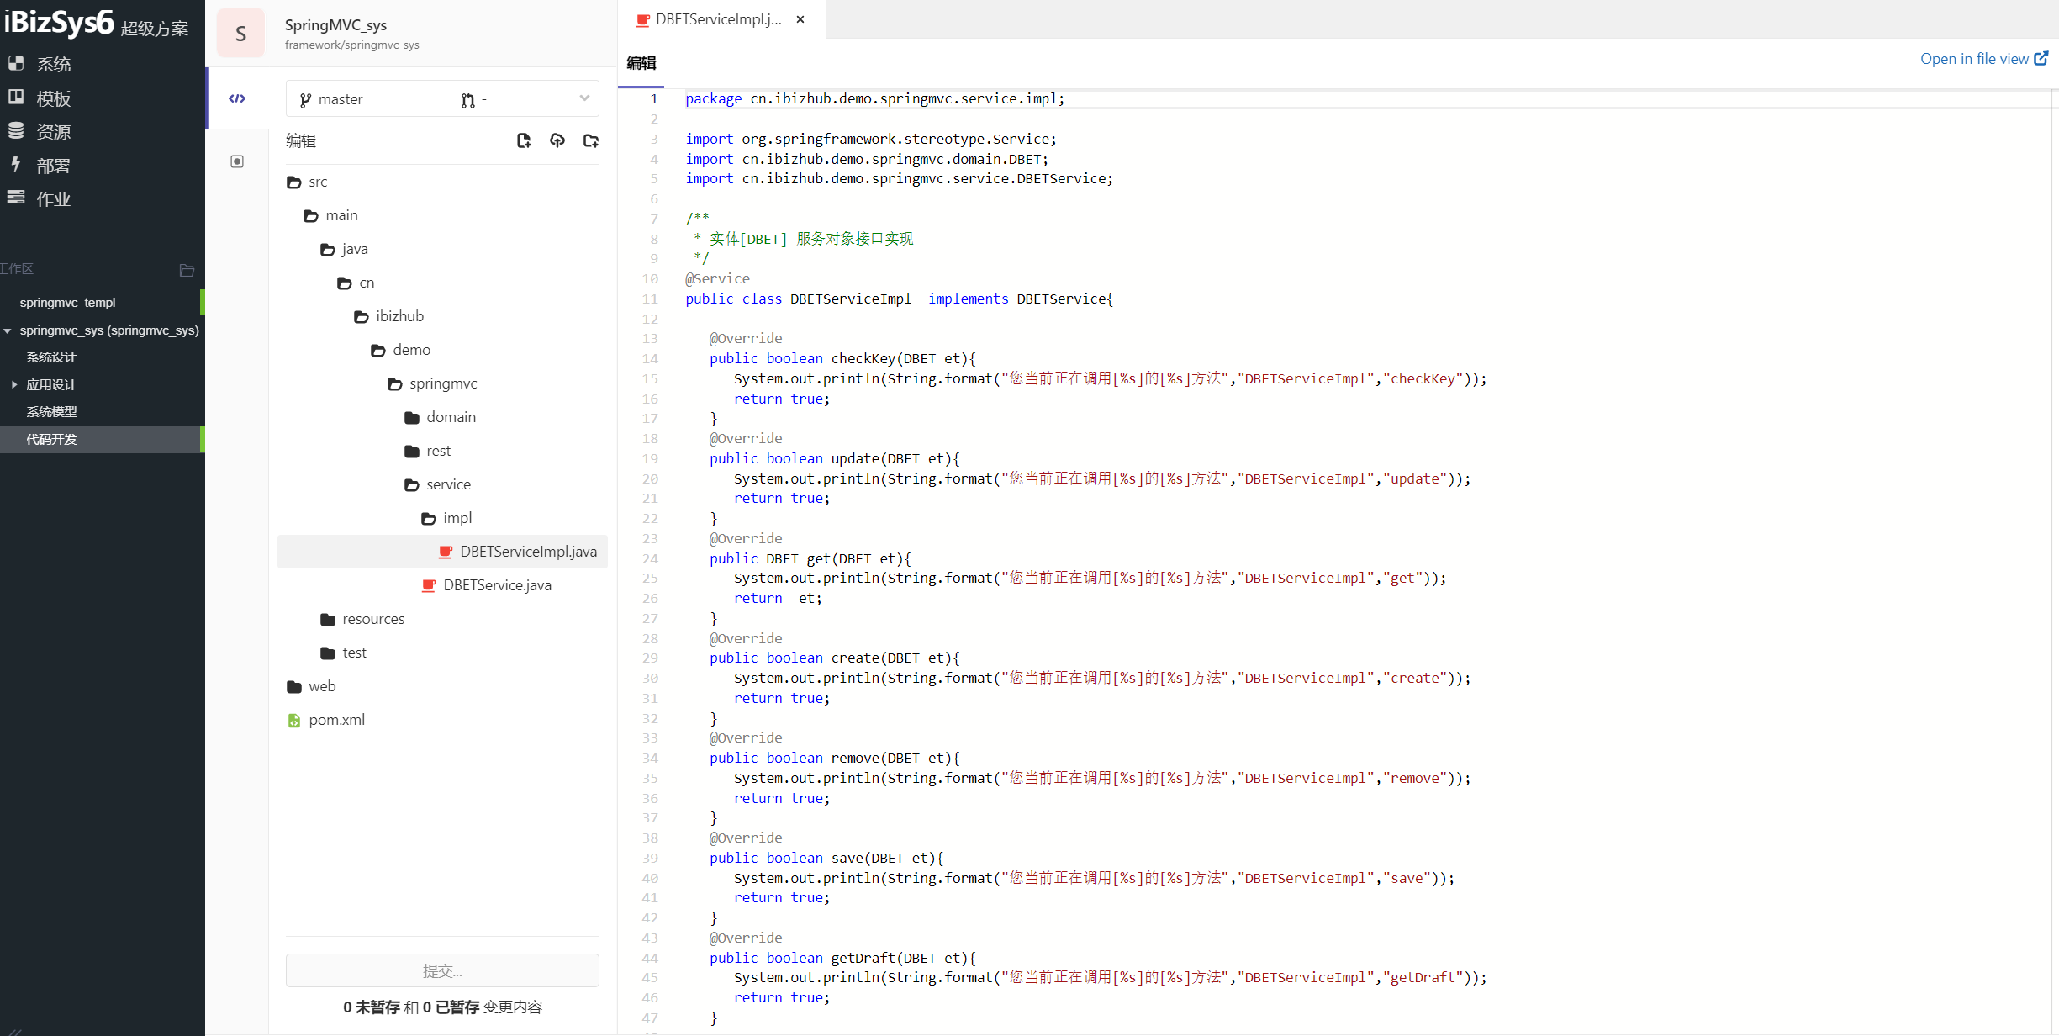Click the merge request icon in branch selector
The width and height of the screenshot is (2059, 1036).
point(467,100)
